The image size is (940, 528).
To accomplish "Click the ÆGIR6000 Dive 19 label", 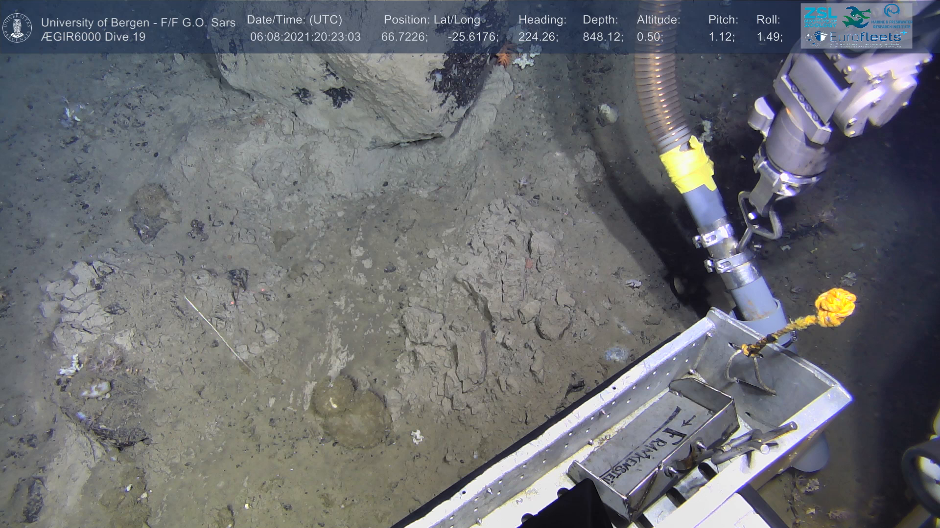I will (93, 37).
